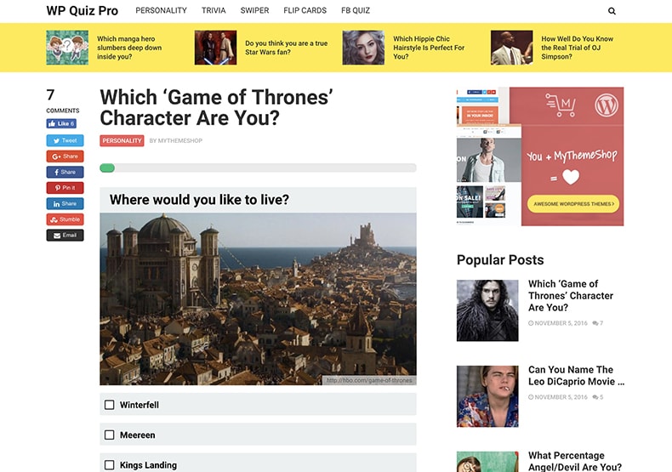Share via the Twitter Tweet button
672x472 pixels.
pyautogui.click(x=65, y=140)
